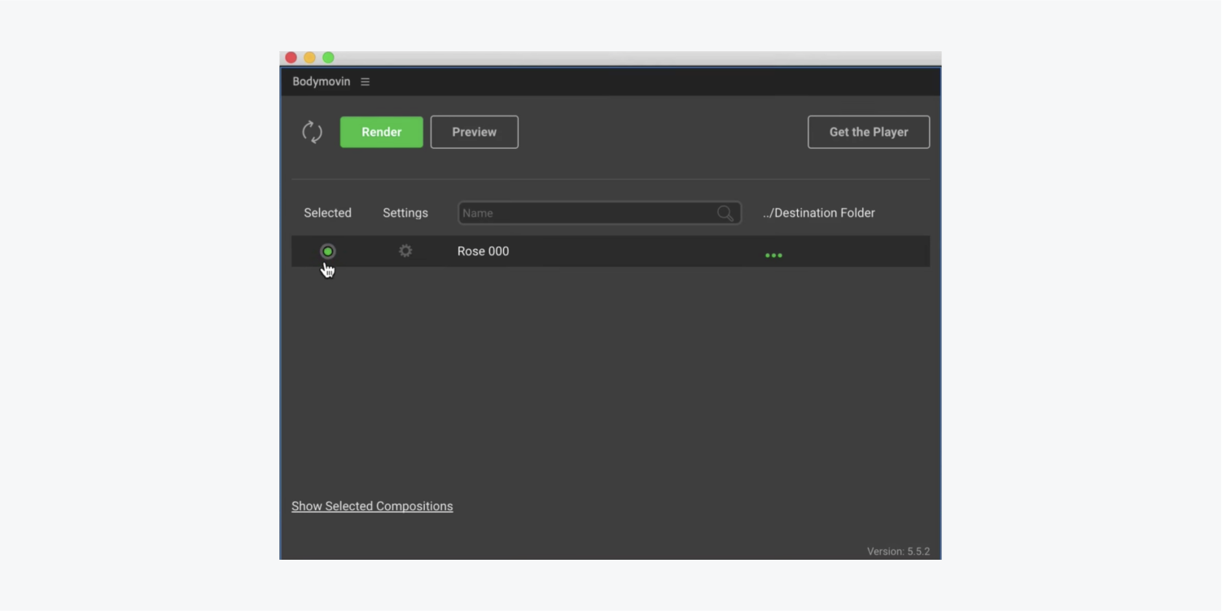Click the search magnifier icon
The height and width of the screenshot is (611, 1222).
tap(725, 213)
